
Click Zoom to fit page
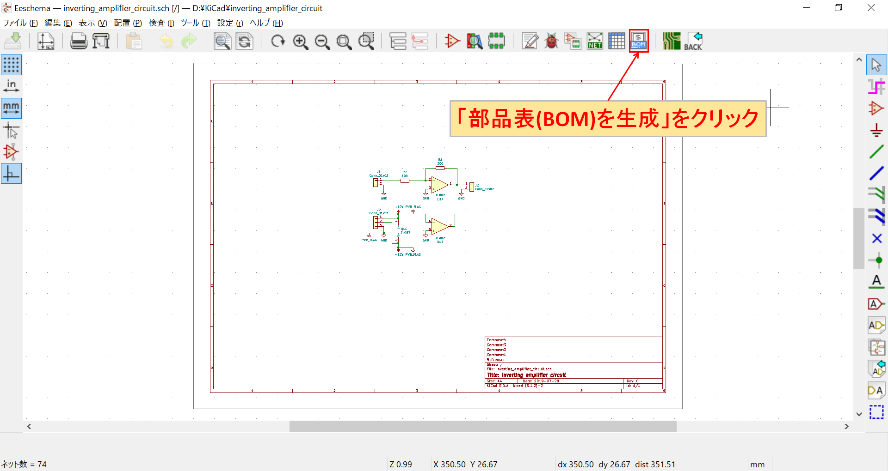[344, 41]
